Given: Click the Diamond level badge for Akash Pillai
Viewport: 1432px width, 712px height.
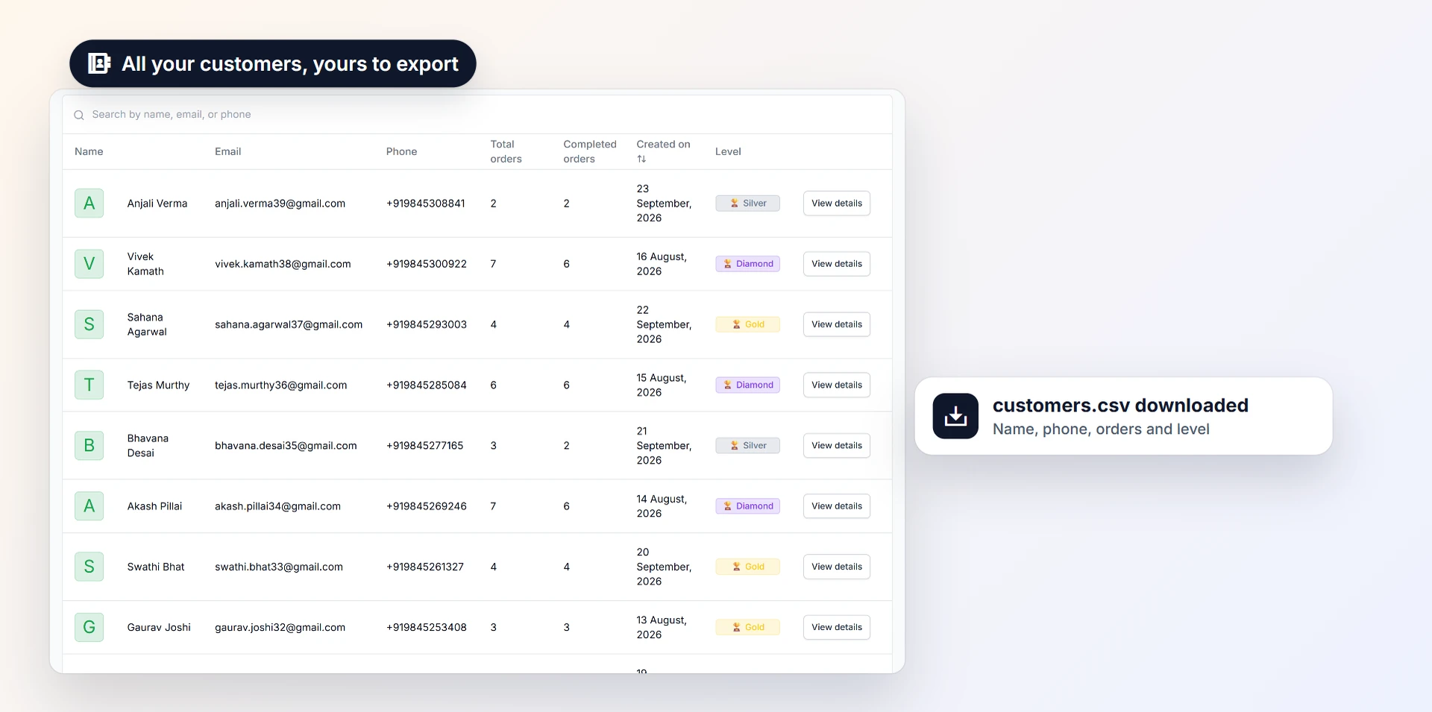Looking at the screenshot, I should click(x=747, y=506).
